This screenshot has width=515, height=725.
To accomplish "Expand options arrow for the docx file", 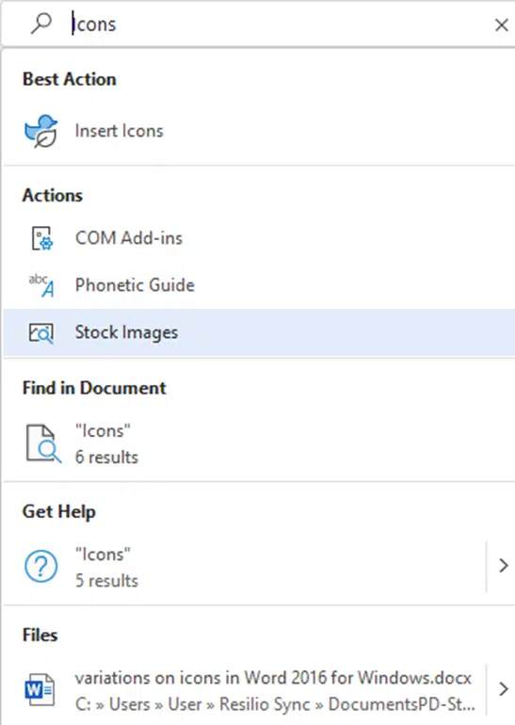I will coord(504,689).
